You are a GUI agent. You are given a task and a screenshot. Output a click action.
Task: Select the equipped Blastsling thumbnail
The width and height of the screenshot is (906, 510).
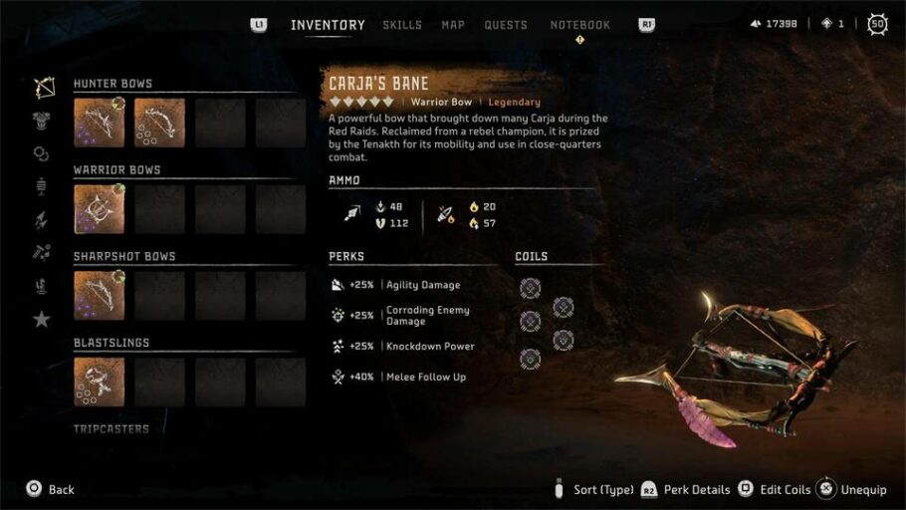(x=99, y=382)
